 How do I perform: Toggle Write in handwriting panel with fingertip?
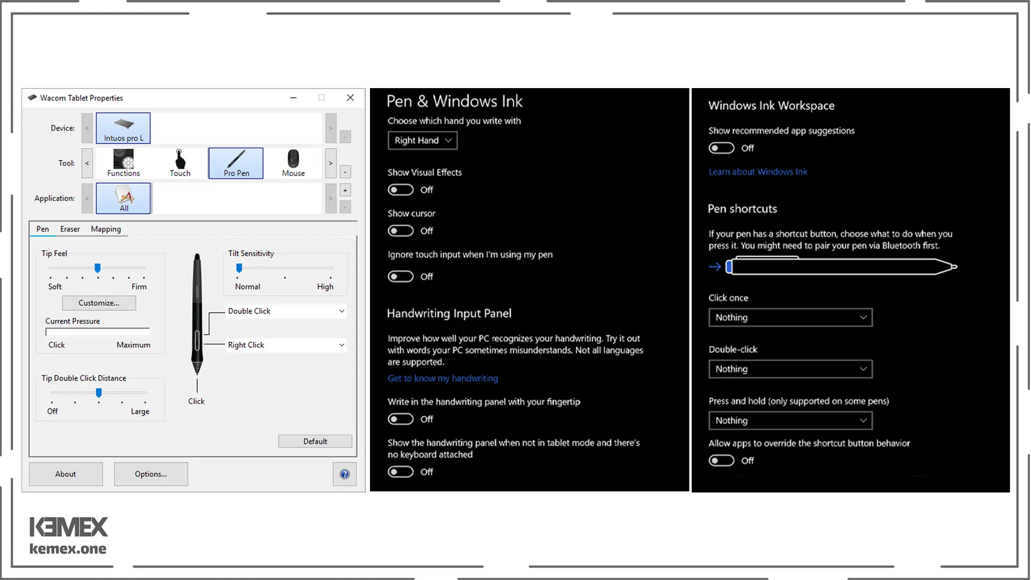point(401,419)
